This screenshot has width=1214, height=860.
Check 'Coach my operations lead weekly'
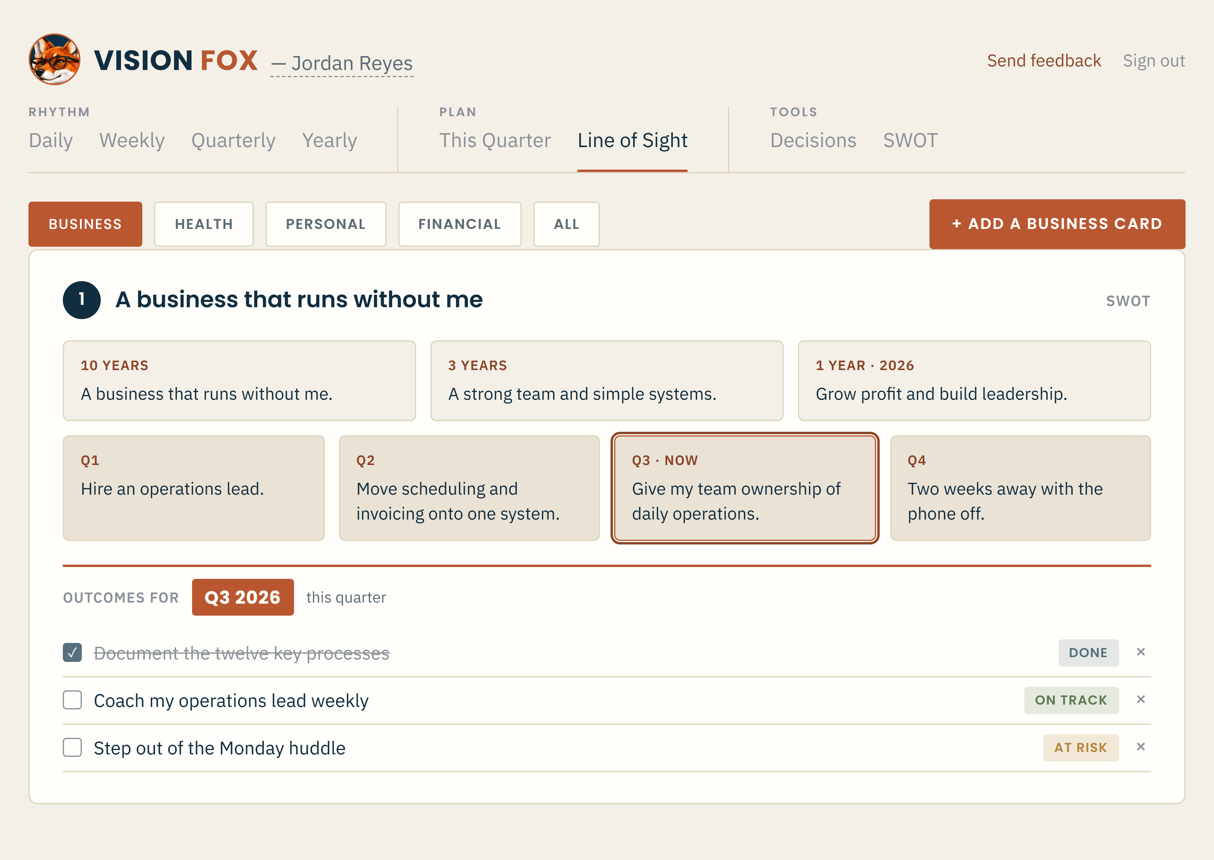pyautogui.click(x=73, y=700)
